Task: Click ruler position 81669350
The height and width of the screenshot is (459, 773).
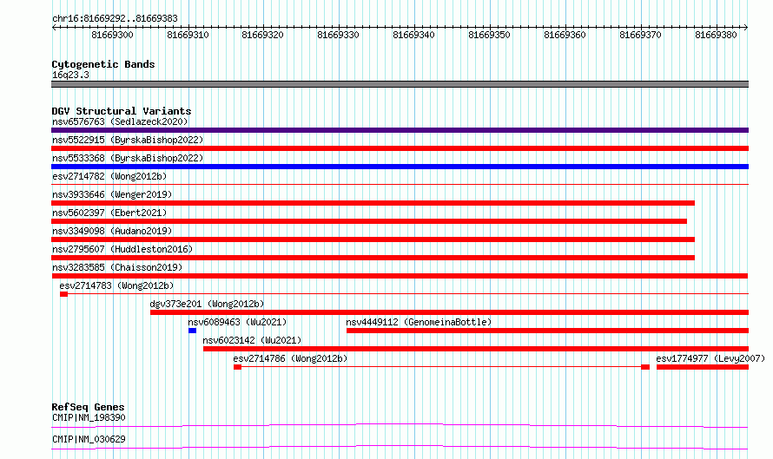Action: pos(490,35)
